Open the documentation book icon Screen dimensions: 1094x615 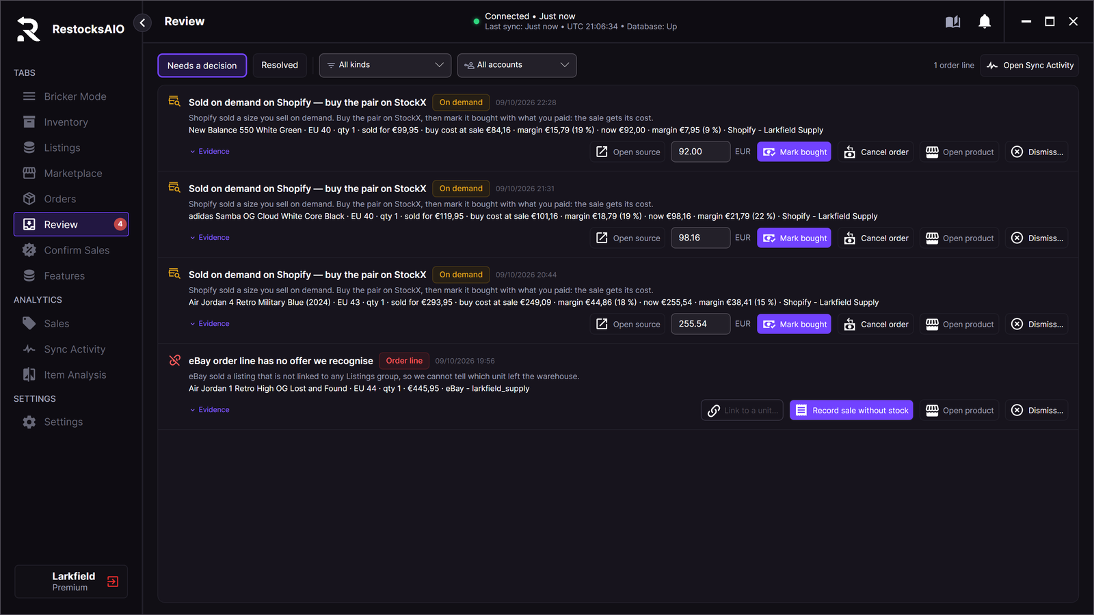[x=952, y=22]
